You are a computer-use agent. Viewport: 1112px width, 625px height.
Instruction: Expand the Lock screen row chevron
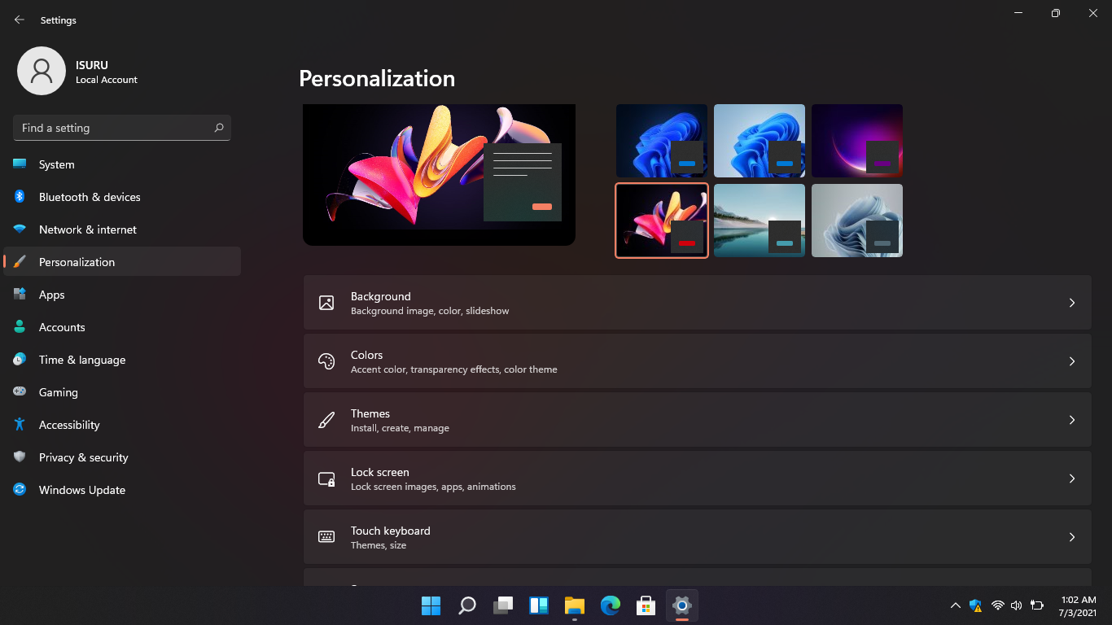click(x=1072, y=479)
